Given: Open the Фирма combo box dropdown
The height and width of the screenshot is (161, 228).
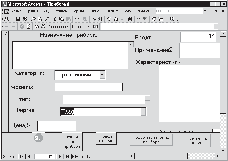Looking at the screenshot, I should pyautogui.click(x=143, y=112).
